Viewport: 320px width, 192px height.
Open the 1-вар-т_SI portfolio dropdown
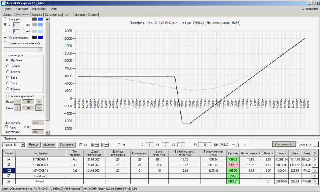23,145
